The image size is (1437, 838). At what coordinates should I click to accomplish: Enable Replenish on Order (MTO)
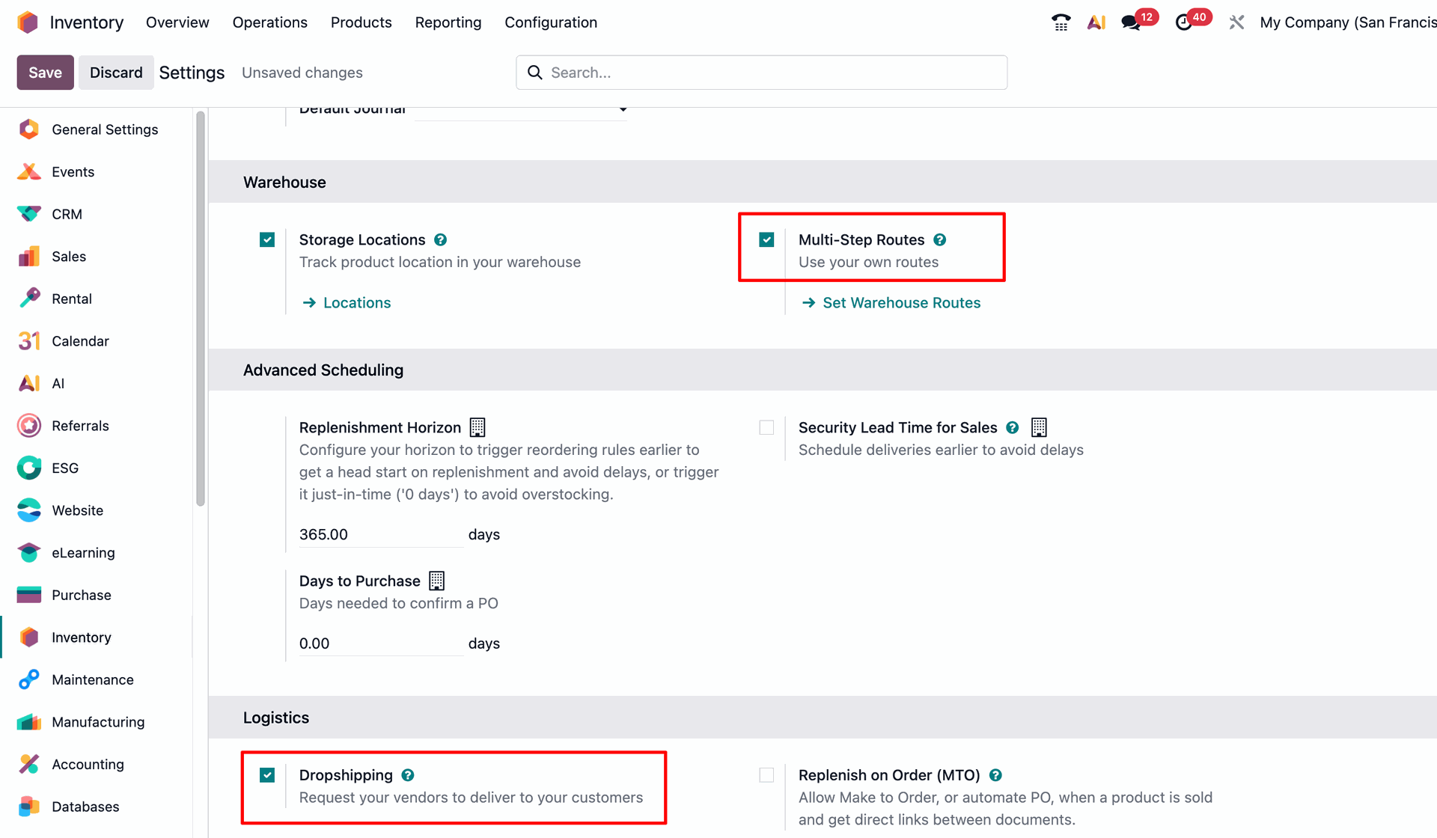pos(766,774)
